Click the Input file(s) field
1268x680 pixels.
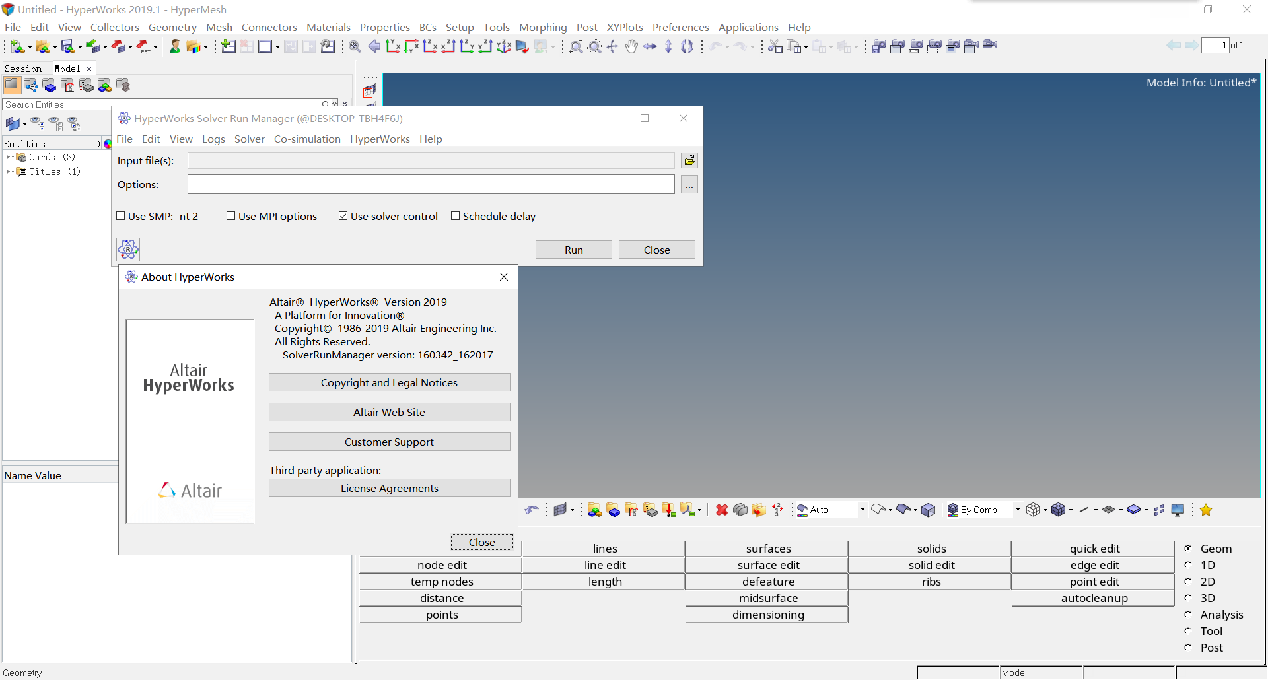tap(431, 160)
